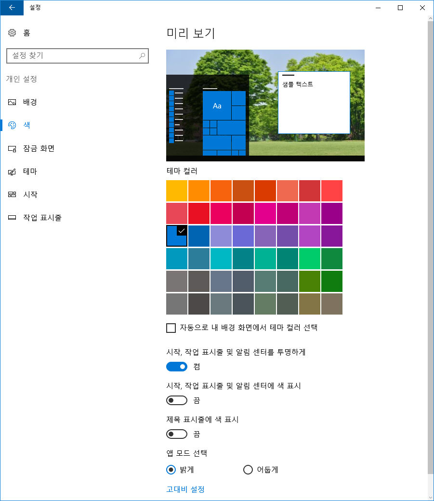The width and height of the screenshot is (434, 501).
Task: Close the 설정 window
Action: [x=422, y=8]
